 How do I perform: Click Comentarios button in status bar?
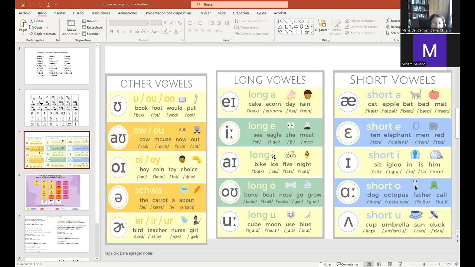(347, 264)
